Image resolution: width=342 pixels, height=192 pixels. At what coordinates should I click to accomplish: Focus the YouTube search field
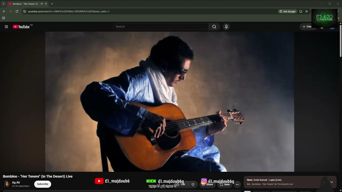161,27
